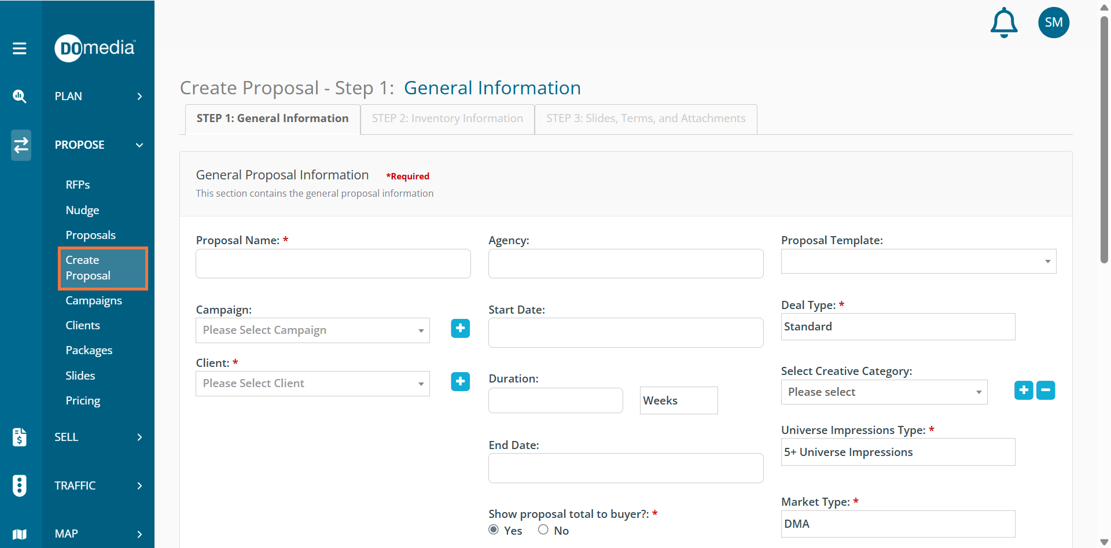Open Pricing in the sidebar
This screenshot has height=548, width=1111.
click(x=83, y=401)
